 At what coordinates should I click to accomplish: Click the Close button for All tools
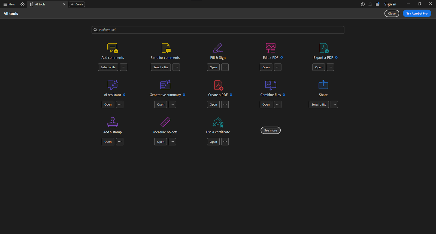coord(392,14)
